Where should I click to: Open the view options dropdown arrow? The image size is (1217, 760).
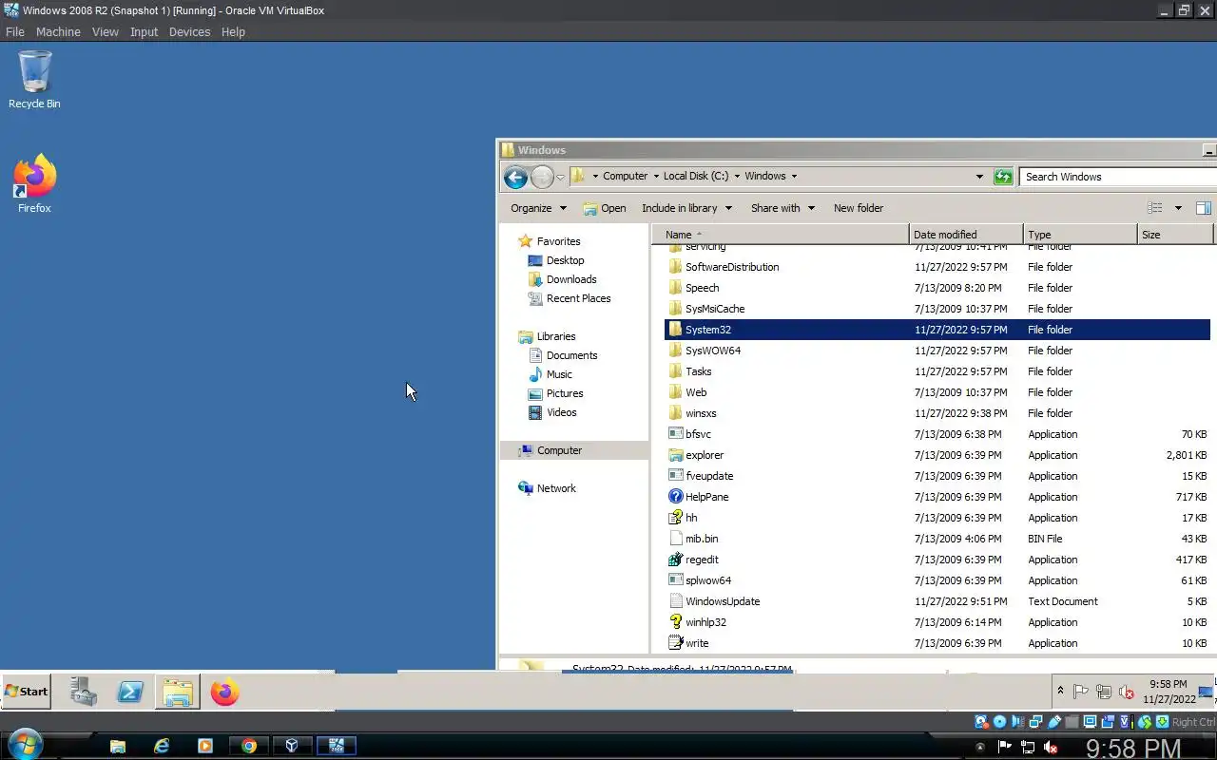click(x=1178, y=208)
